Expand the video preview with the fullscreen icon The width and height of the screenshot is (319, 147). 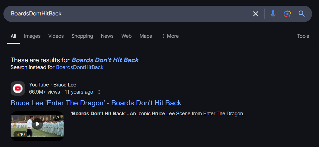[57, 118]
